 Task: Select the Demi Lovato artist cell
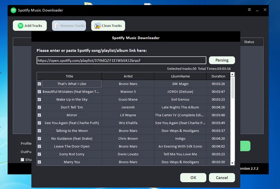pos(128,154)
